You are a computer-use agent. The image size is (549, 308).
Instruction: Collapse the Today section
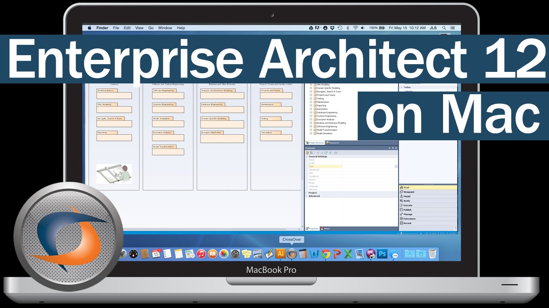tap(401, 87)
